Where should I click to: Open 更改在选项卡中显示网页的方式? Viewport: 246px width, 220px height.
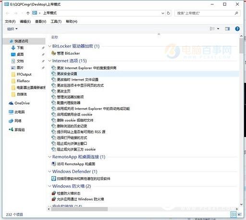80,85
